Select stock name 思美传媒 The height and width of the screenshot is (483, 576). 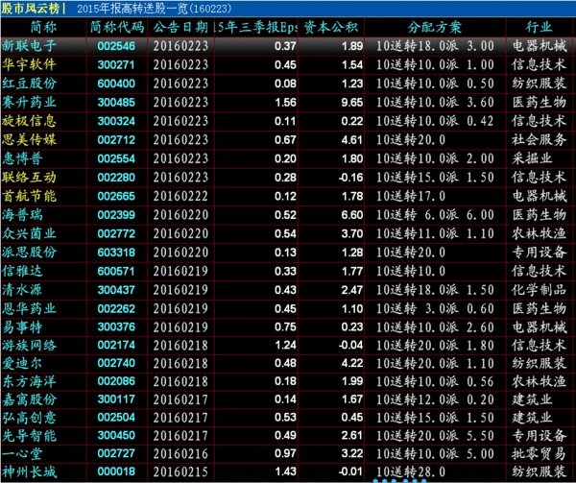tap(29, 139)
